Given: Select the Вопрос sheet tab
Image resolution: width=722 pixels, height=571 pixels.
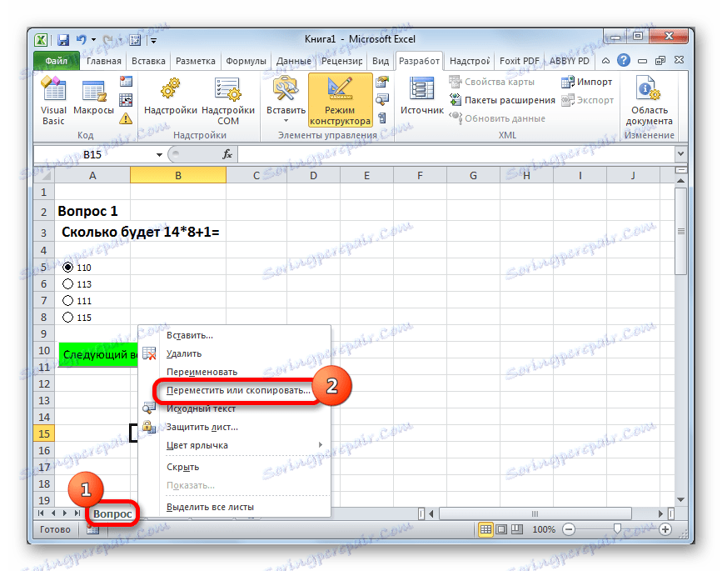Looking at the screenshot, I should (x=112, y=513).
